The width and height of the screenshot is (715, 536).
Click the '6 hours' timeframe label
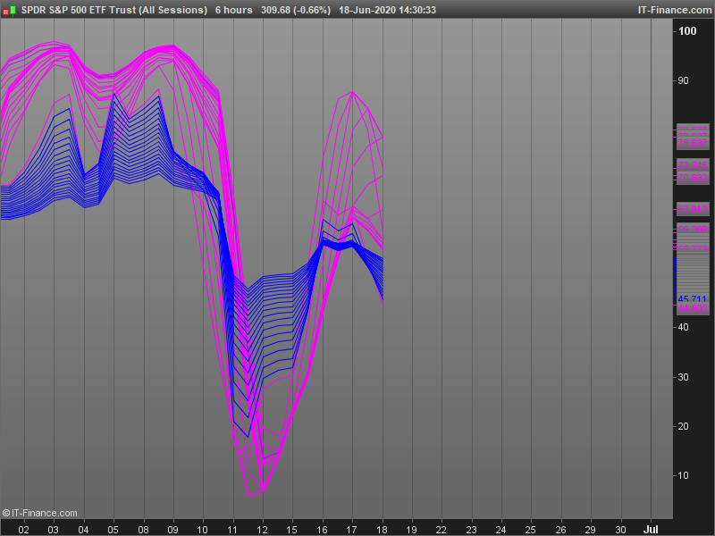(233, 10)
